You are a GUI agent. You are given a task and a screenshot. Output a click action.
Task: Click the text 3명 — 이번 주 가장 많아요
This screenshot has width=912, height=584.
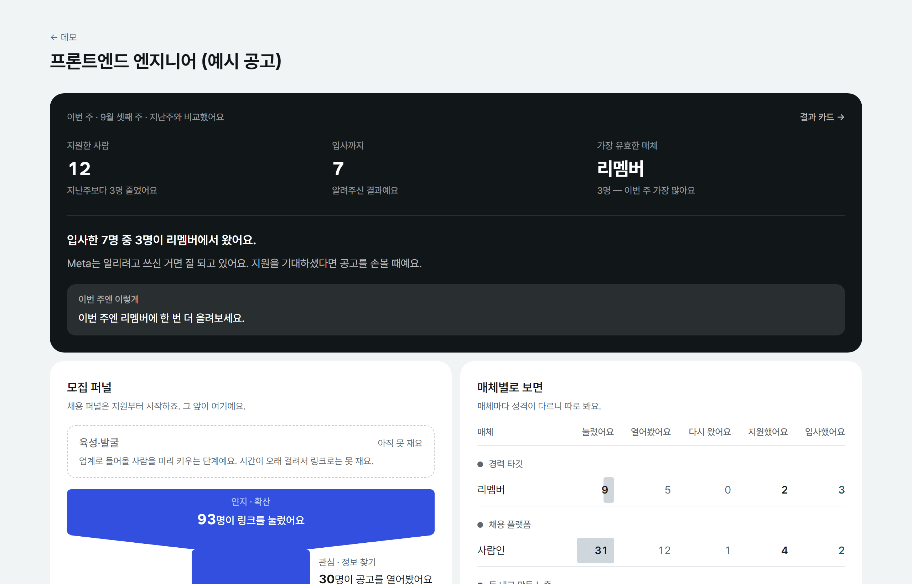(646, 191)
